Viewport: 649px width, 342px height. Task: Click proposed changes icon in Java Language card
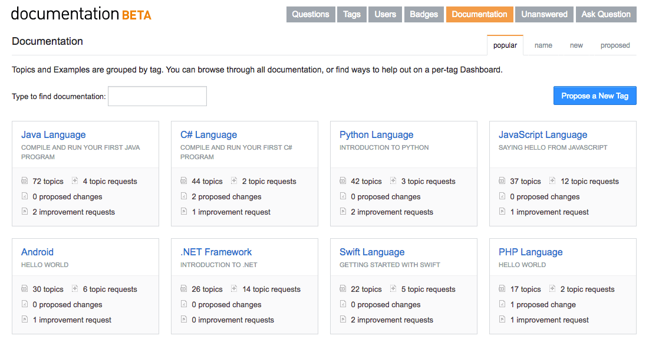[x=24, y=196]
